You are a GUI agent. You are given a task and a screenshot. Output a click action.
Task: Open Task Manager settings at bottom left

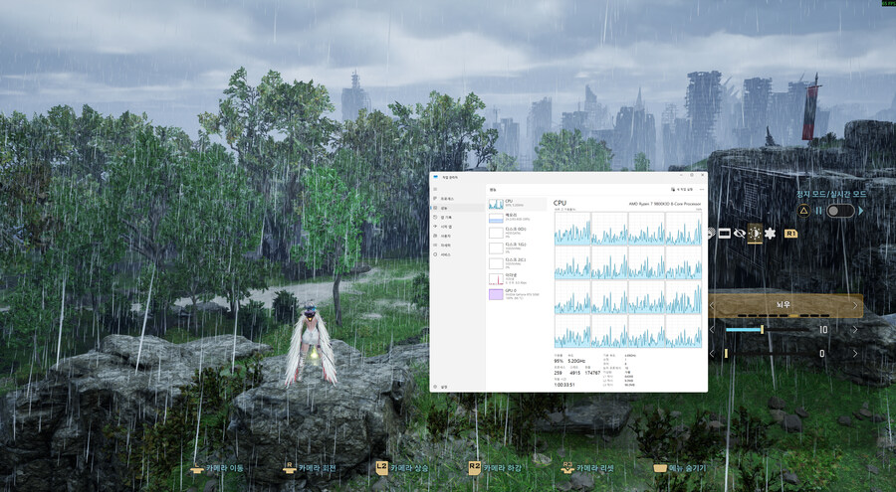pyautogui.click(x=444, y=386)
